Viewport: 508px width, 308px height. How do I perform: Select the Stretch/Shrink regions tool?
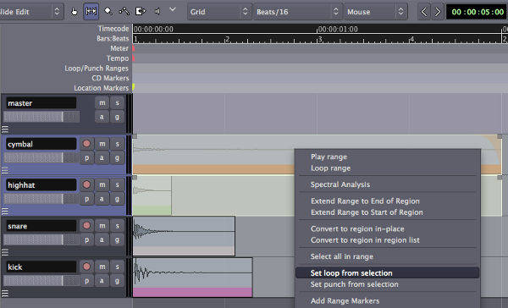click(x=141, y=12)
